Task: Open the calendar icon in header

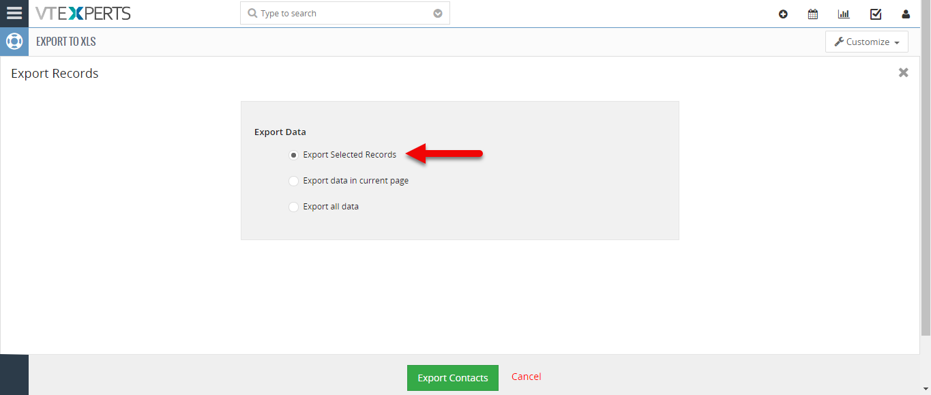Action: tap(813, 14)
